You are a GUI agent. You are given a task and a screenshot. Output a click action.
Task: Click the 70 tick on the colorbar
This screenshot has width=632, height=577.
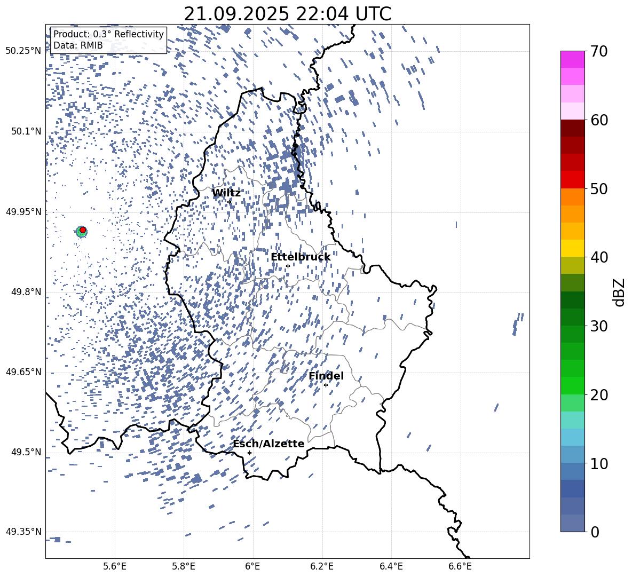pyautogui.click(x=599, y=52)
